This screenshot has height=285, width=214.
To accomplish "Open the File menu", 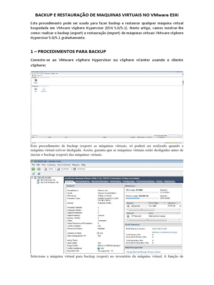I will click(33, 165).
